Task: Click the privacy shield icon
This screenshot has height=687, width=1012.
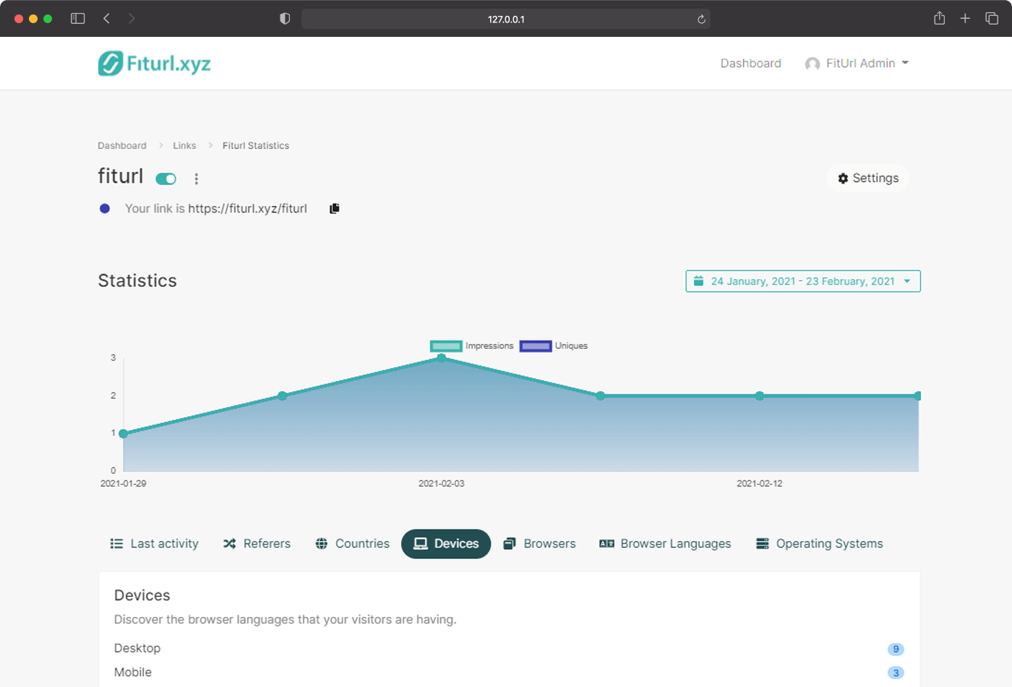Action: point(285,19)
